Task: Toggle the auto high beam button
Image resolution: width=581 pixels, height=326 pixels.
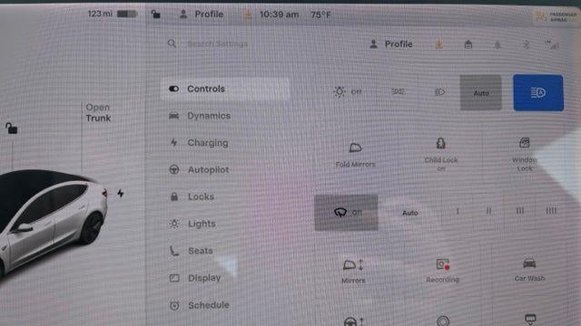Action: pos(538,92)
